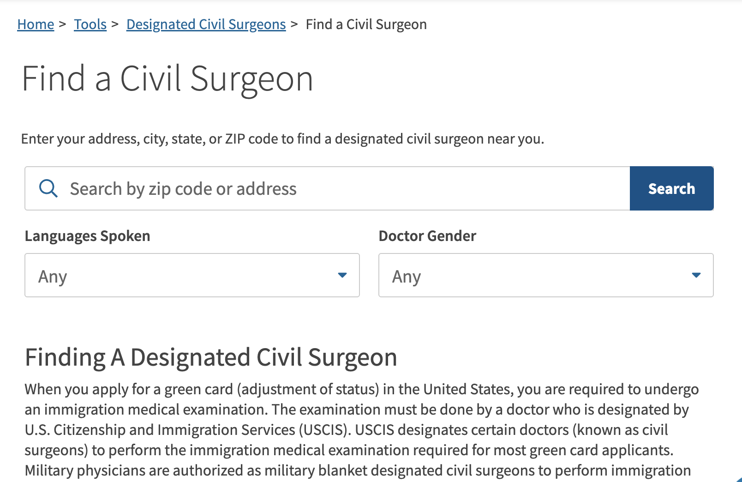The width and height of the screenshot is (742, 482).
Task: Click the Finding A Designated Civil Surgeon heading
Action: 211,357
